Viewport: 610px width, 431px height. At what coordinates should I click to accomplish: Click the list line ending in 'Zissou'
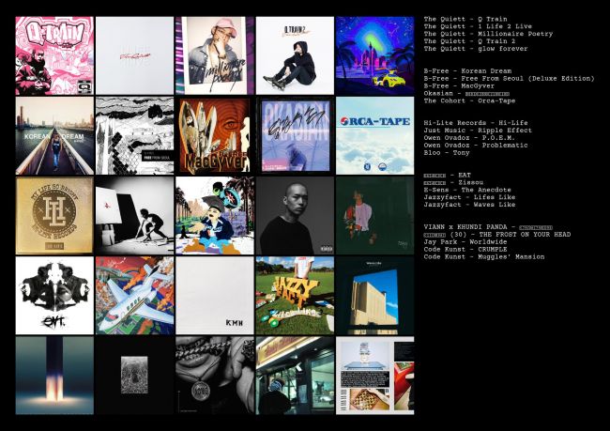(453, 182)
